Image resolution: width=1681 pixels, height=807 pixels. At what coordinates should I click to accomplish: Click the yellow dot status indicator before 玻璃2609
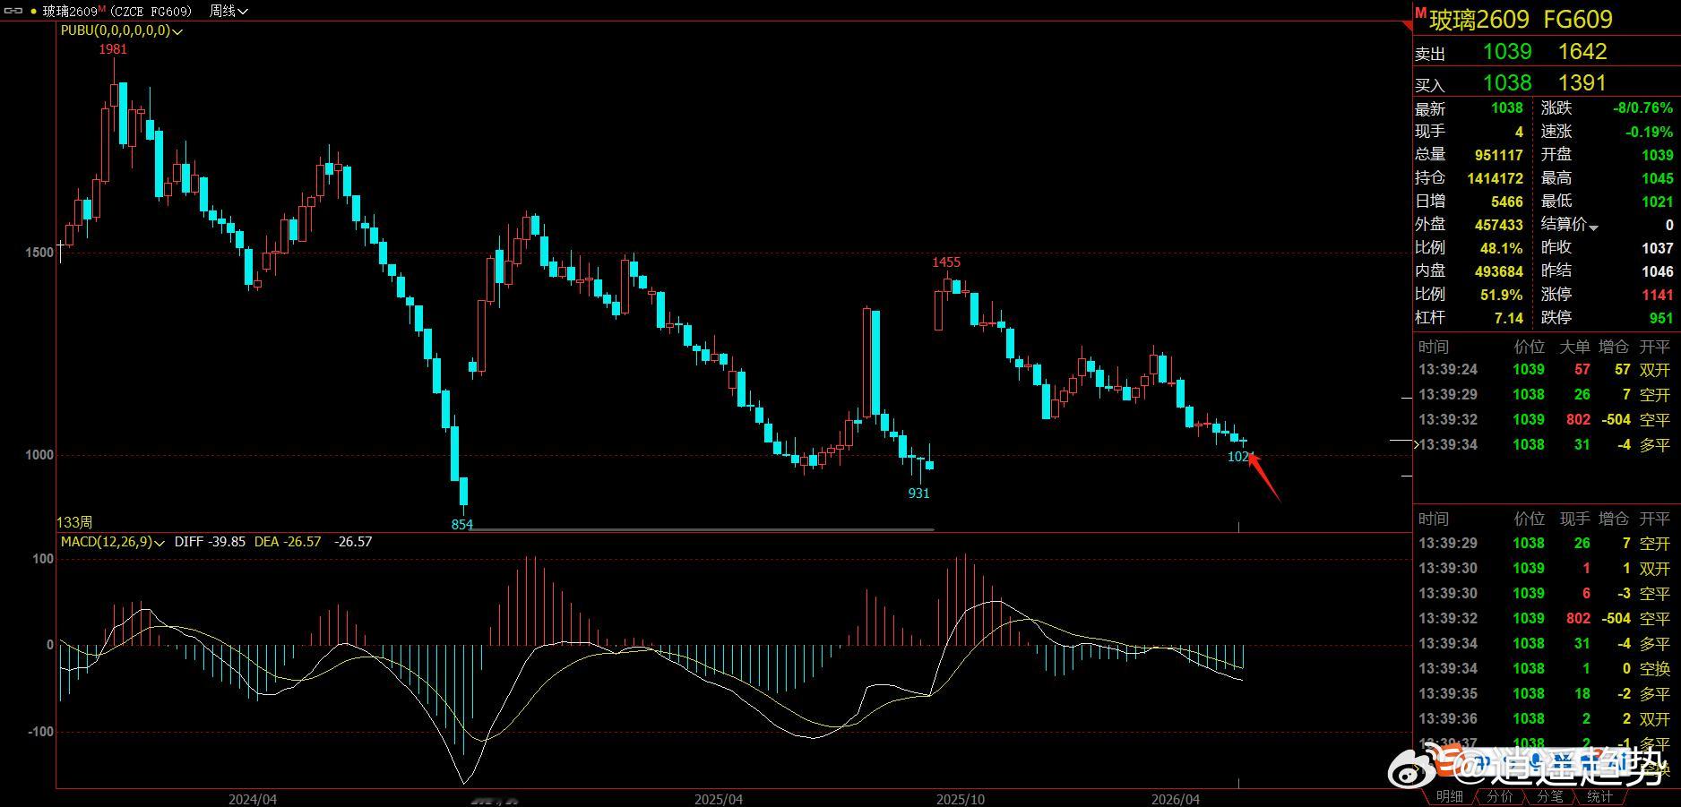pyautogui.click(x=33, y=12)
